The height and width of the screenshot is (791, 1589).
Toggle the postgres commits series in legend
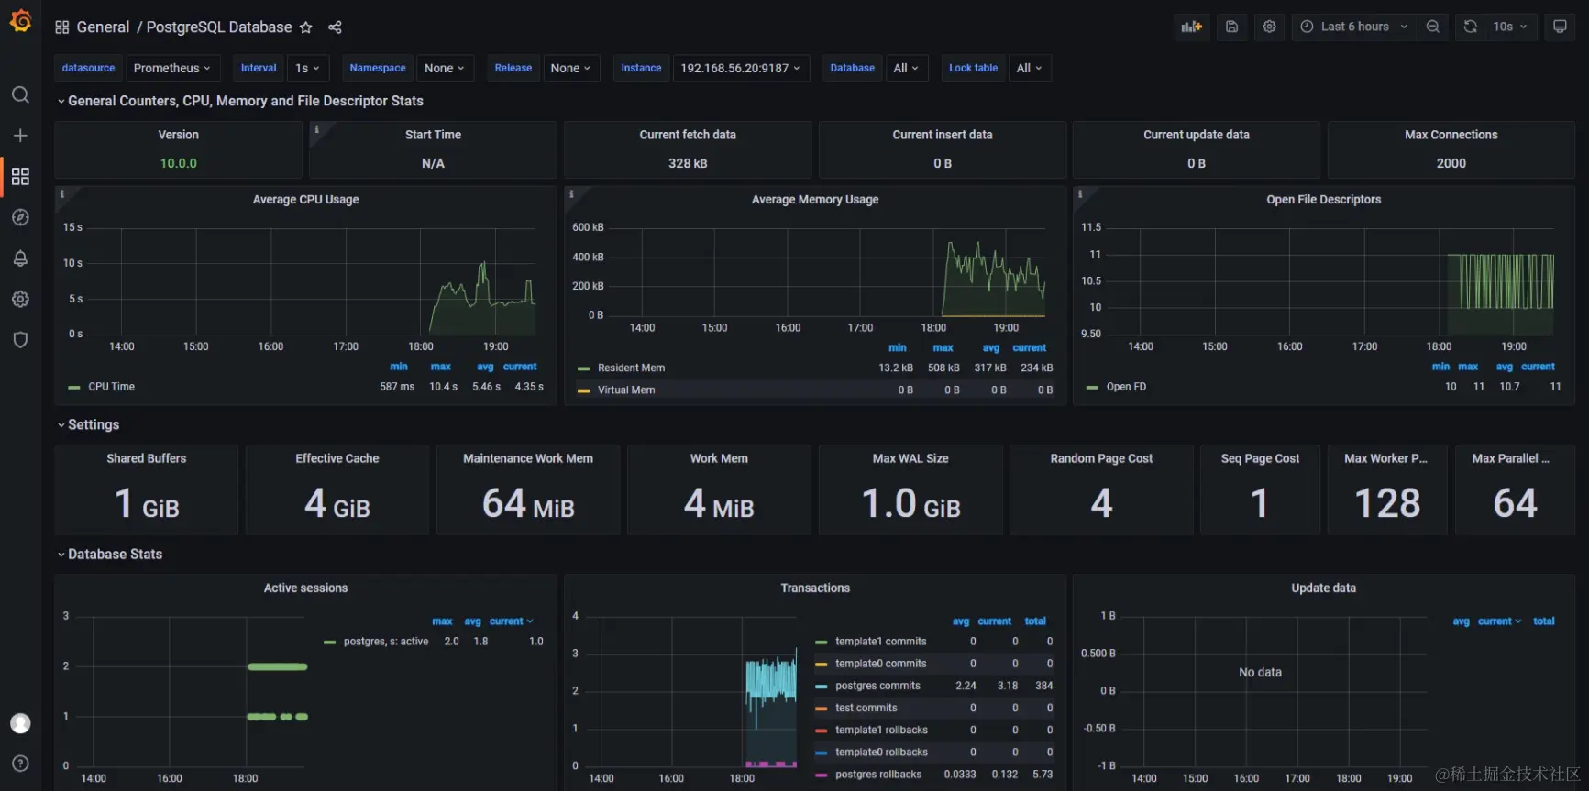pos(877,686)
